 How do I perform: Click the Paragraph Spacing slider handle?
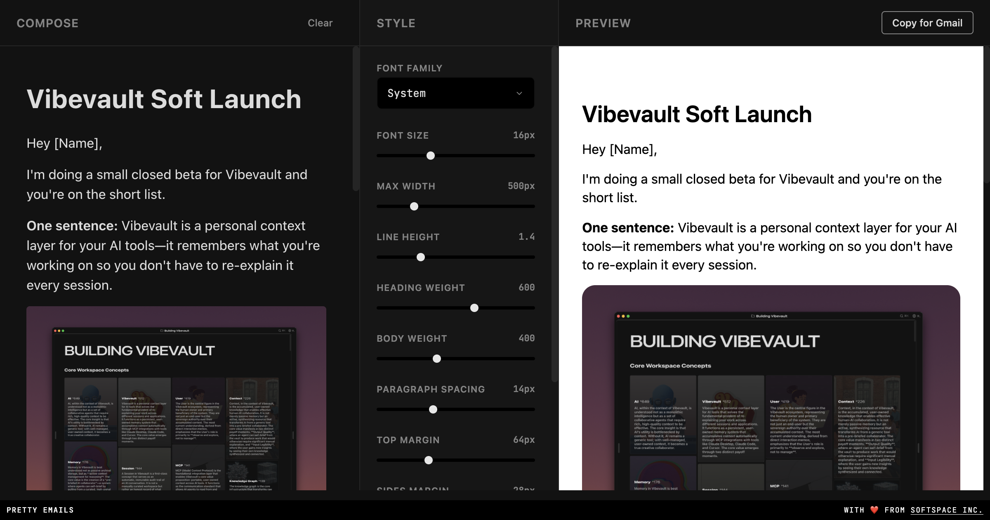pyautogui.click(x=433, y=409)
